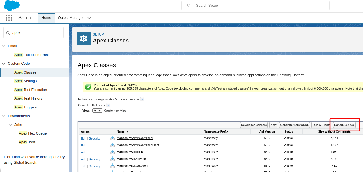363x172 pixels.
Task: Open the ManifestlyApiService class link
Action: pos(131,159)
